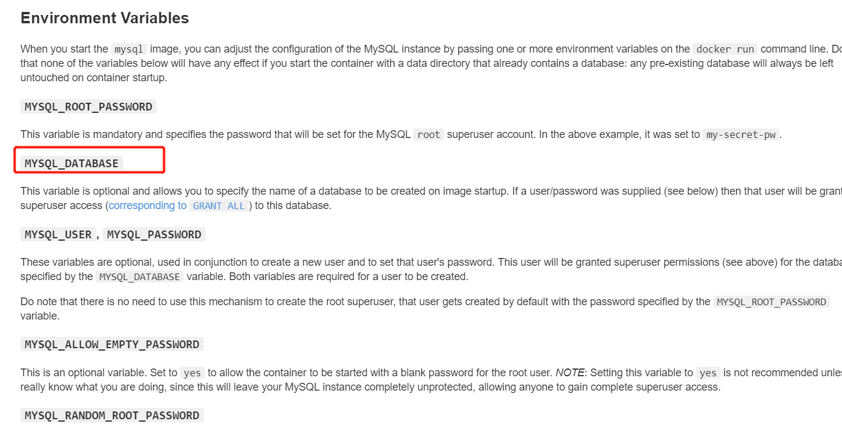Select the MYSQL_ROOT_PASSWORD variable heading
Screen dimensions: 842x430
(x=88, y=107)
